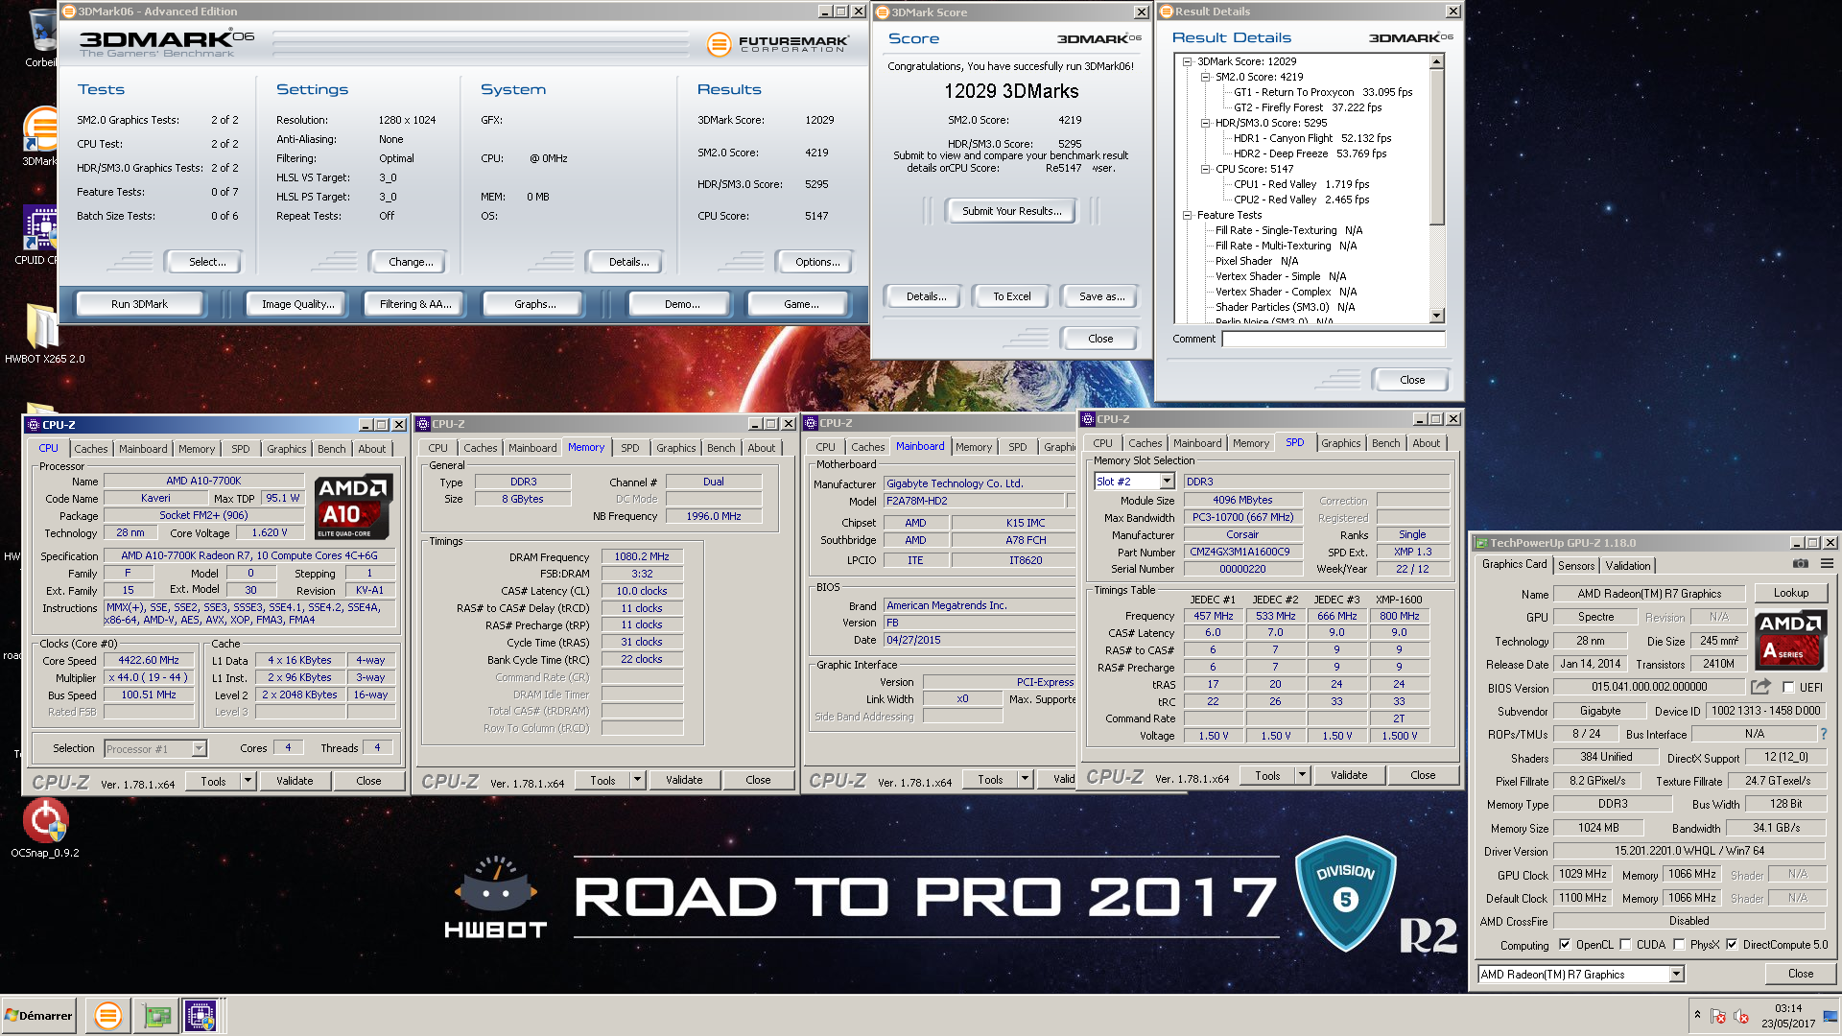
Task: Collapse the HDR/SM3.0 Score tree node
Action: 1205,123
